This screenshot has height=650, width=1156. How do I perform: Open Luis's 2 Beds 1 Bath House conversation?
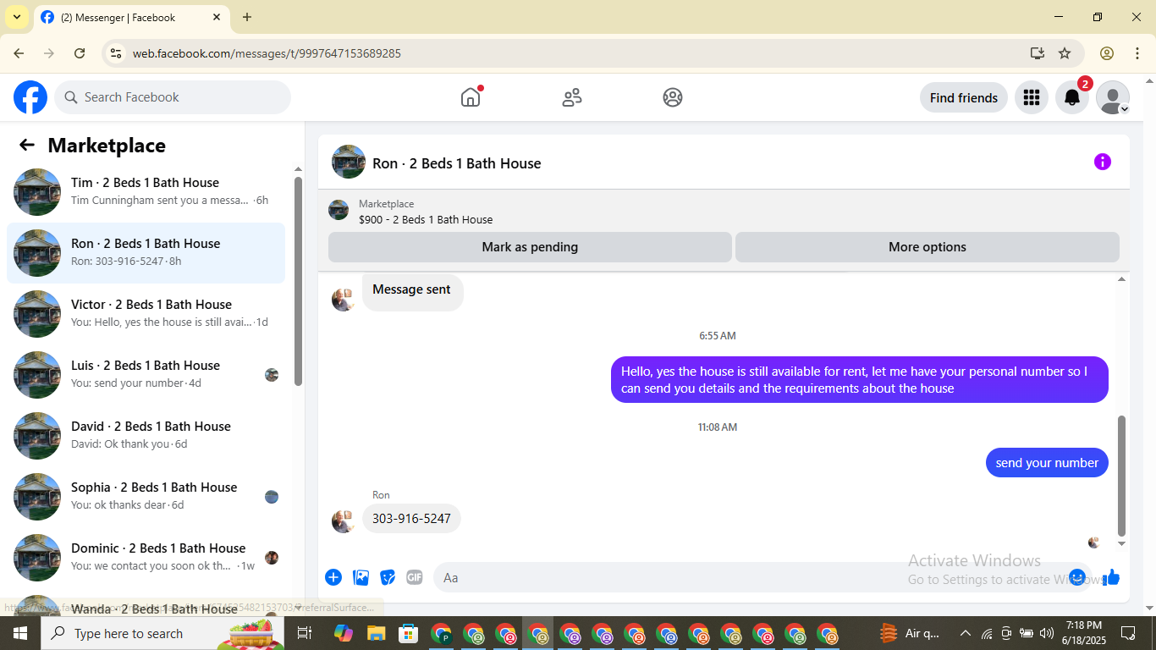(x=146, y=375)
